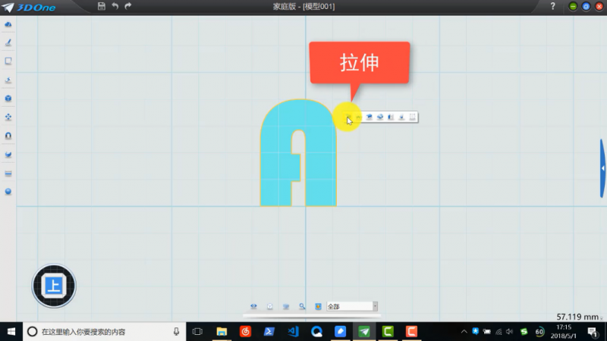Click the magnifier zoom icon in bottom toolbar
This screenshot has width=607, height=341.
click(x=302, y=306)
